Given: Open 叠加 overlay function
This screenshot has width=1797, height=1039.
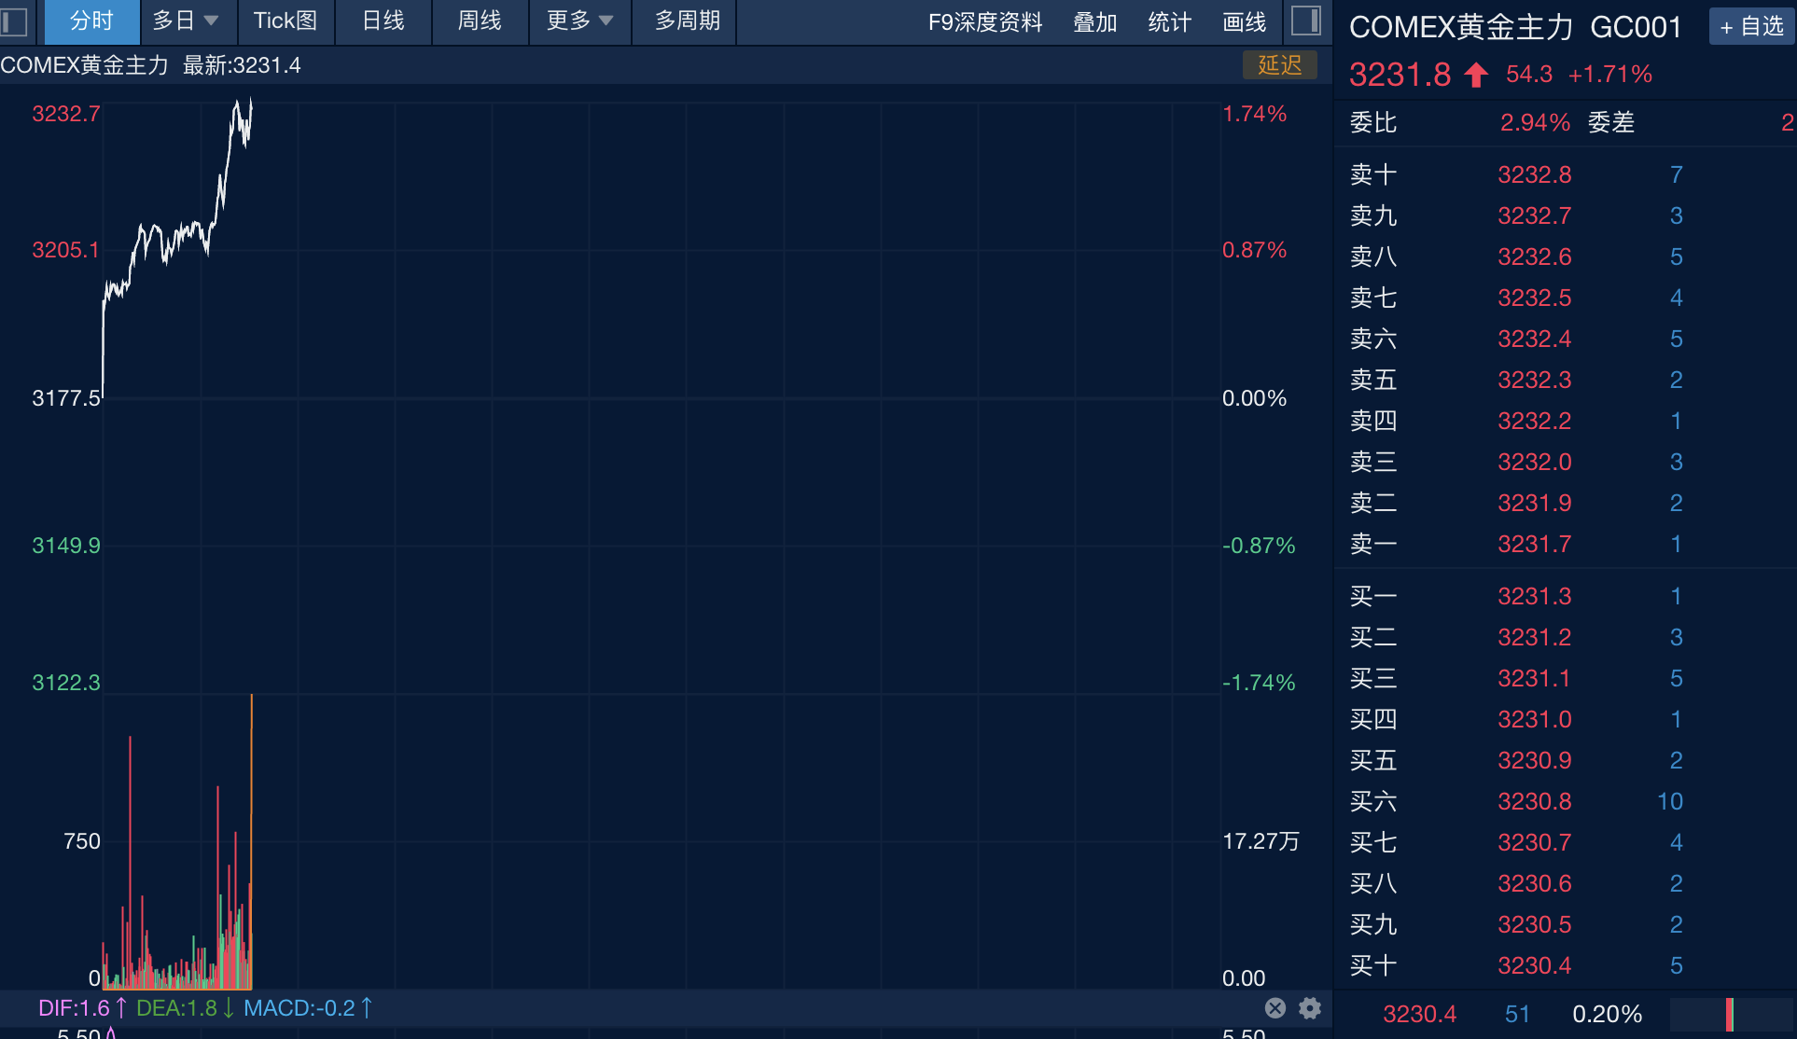Looking at the screenshot, I should point(1095,22).
